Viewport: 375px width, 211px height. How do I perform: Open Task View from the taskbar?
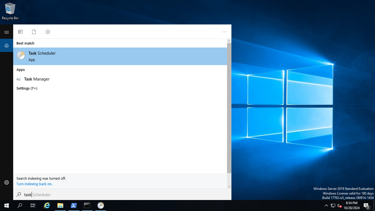pos(33,206)
